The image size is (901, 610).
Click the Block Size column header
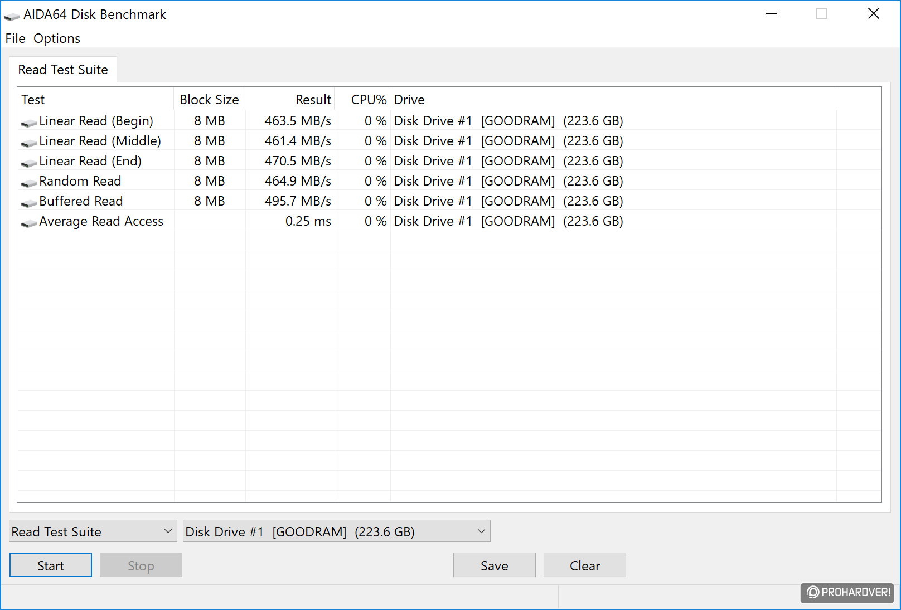coord(210,100)
